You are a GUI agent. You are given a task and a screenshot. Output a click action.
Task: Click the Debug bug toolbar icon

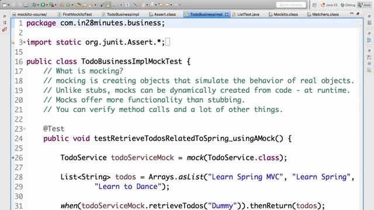[34, 5]
